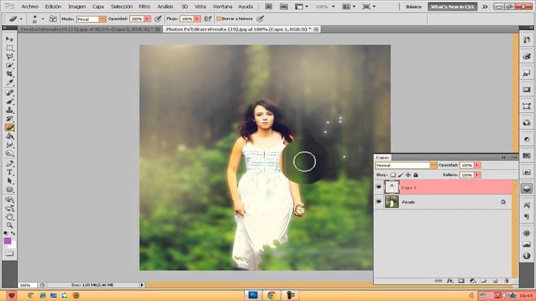
Task: Enable the Borrar a historia checkbox
Action: (x=217, y=19)
